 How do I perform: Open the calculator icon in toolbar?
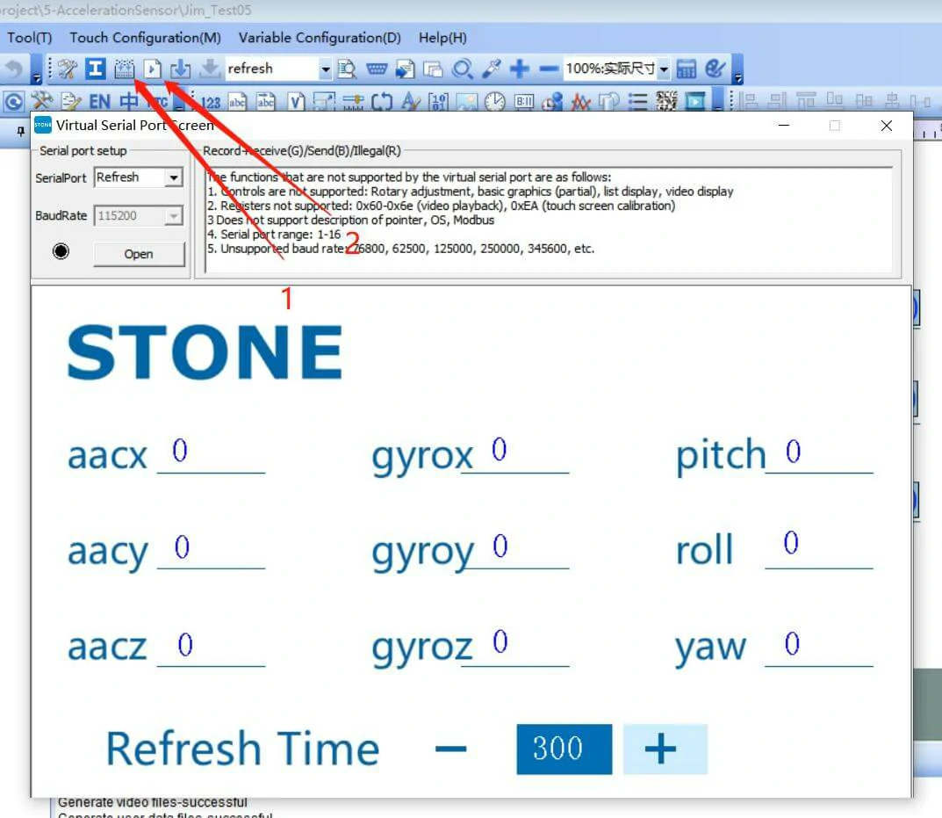686,69
